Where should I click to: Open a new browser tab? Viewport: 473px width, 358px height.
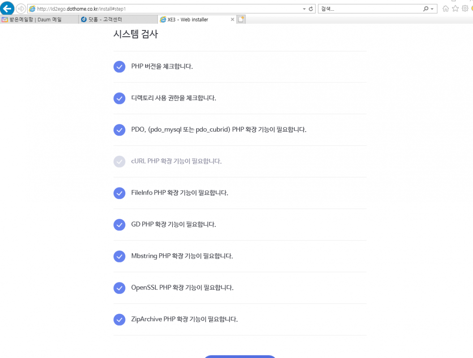[241, 19]
